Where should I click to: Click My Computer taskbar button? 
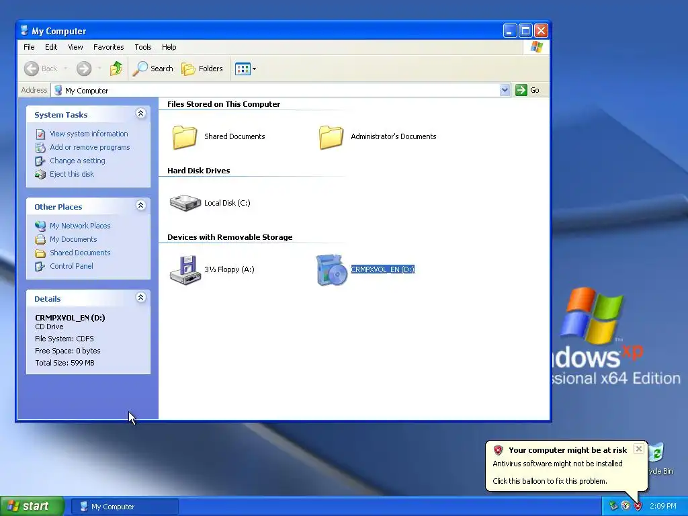(124, 507)
